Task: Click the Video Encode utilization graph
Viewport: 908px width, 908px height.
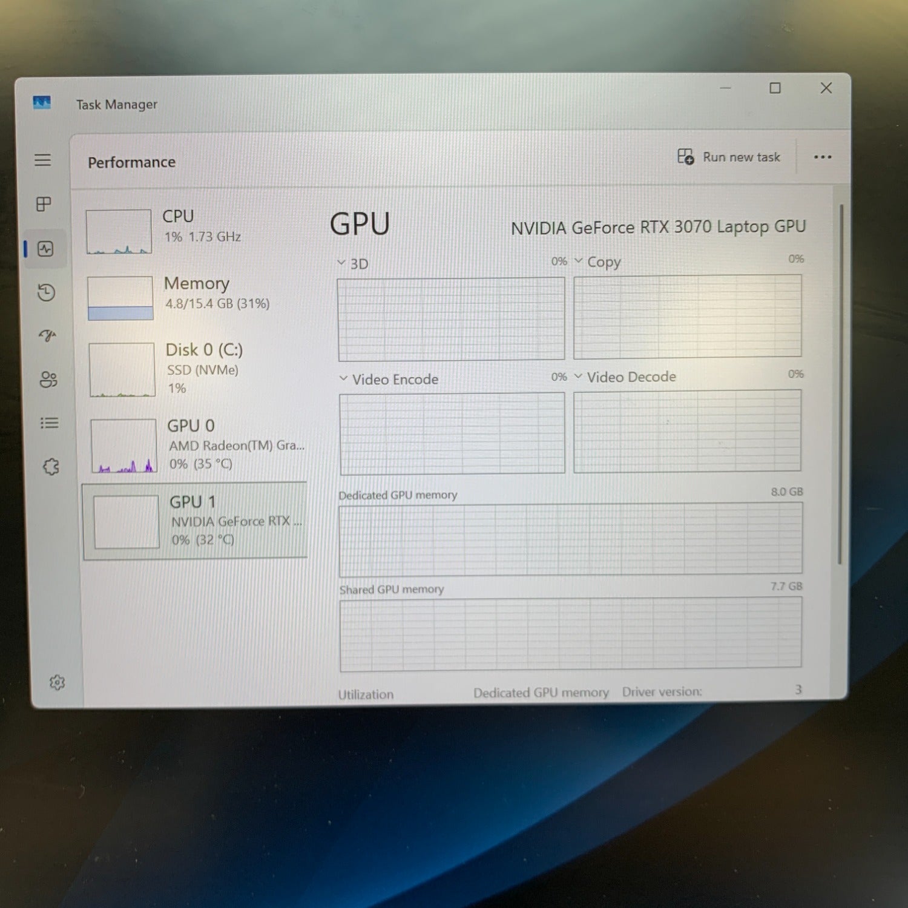Action: pyautogui.click(x=452, y=433)
